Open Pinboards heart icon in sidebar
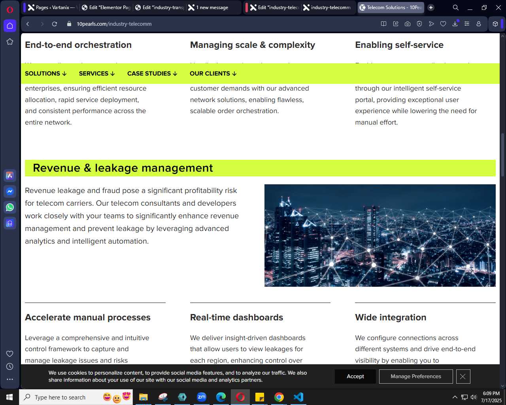 pos(10,354)
